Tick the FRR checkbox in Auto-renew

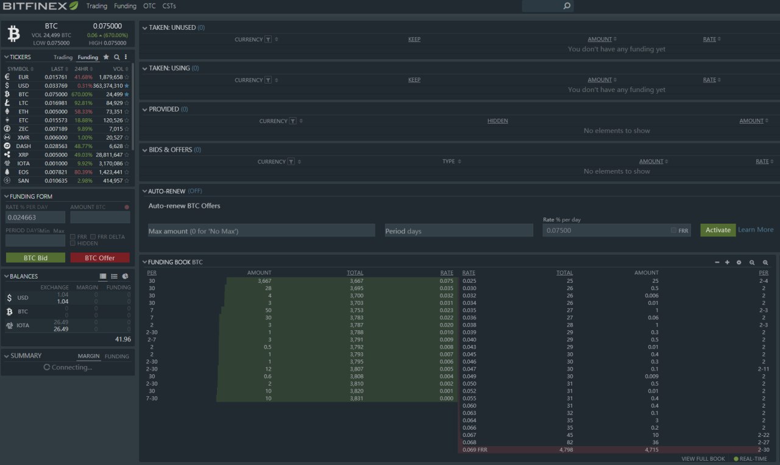(673, 230)
